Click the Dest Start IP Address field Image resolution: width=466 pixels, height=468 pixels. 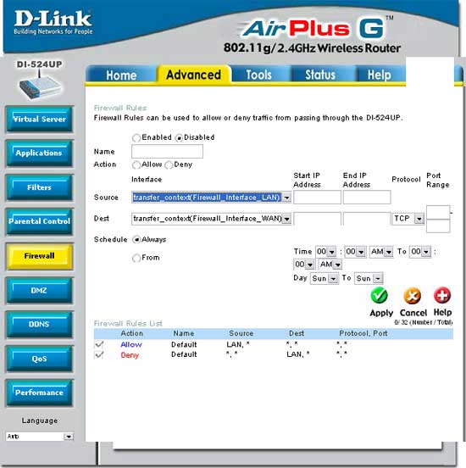(x=317, y=219)
